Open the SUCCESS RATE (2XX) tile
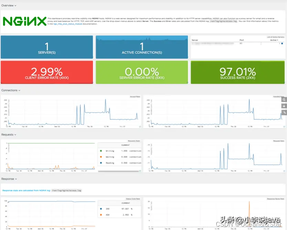 [237, 73]
